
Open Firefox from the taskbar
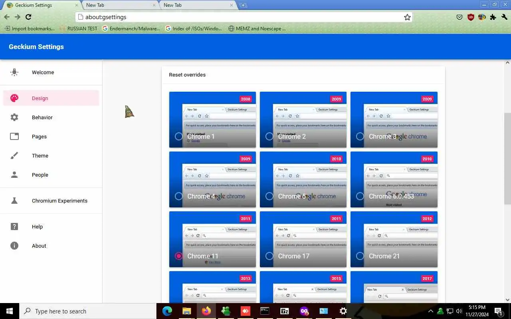206,311
